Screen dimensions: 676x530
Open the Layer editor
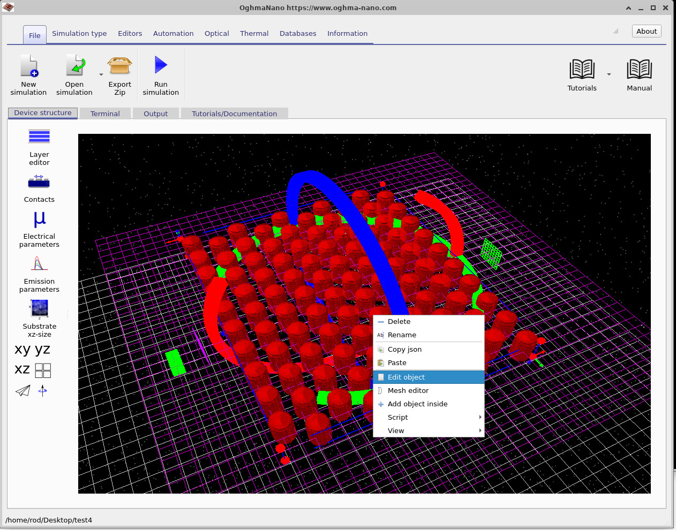pyautogui.click(x=39, y=147)
